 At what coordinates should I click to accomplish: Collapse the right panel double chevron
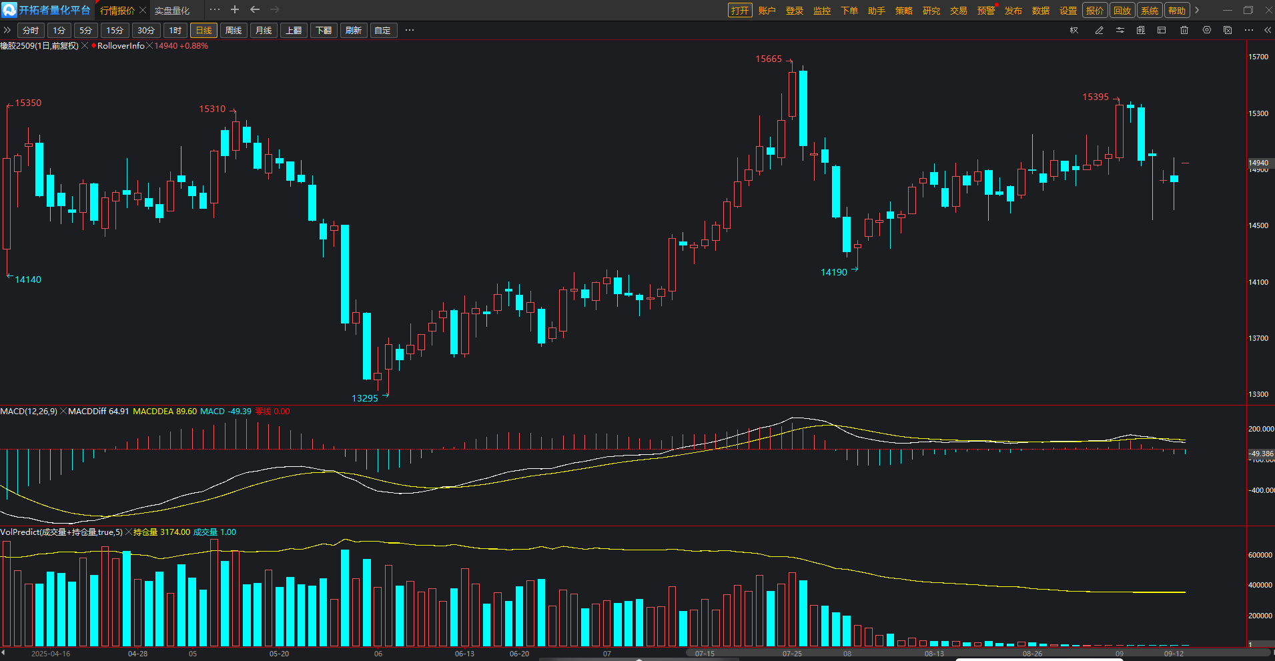click(1268, 30)
